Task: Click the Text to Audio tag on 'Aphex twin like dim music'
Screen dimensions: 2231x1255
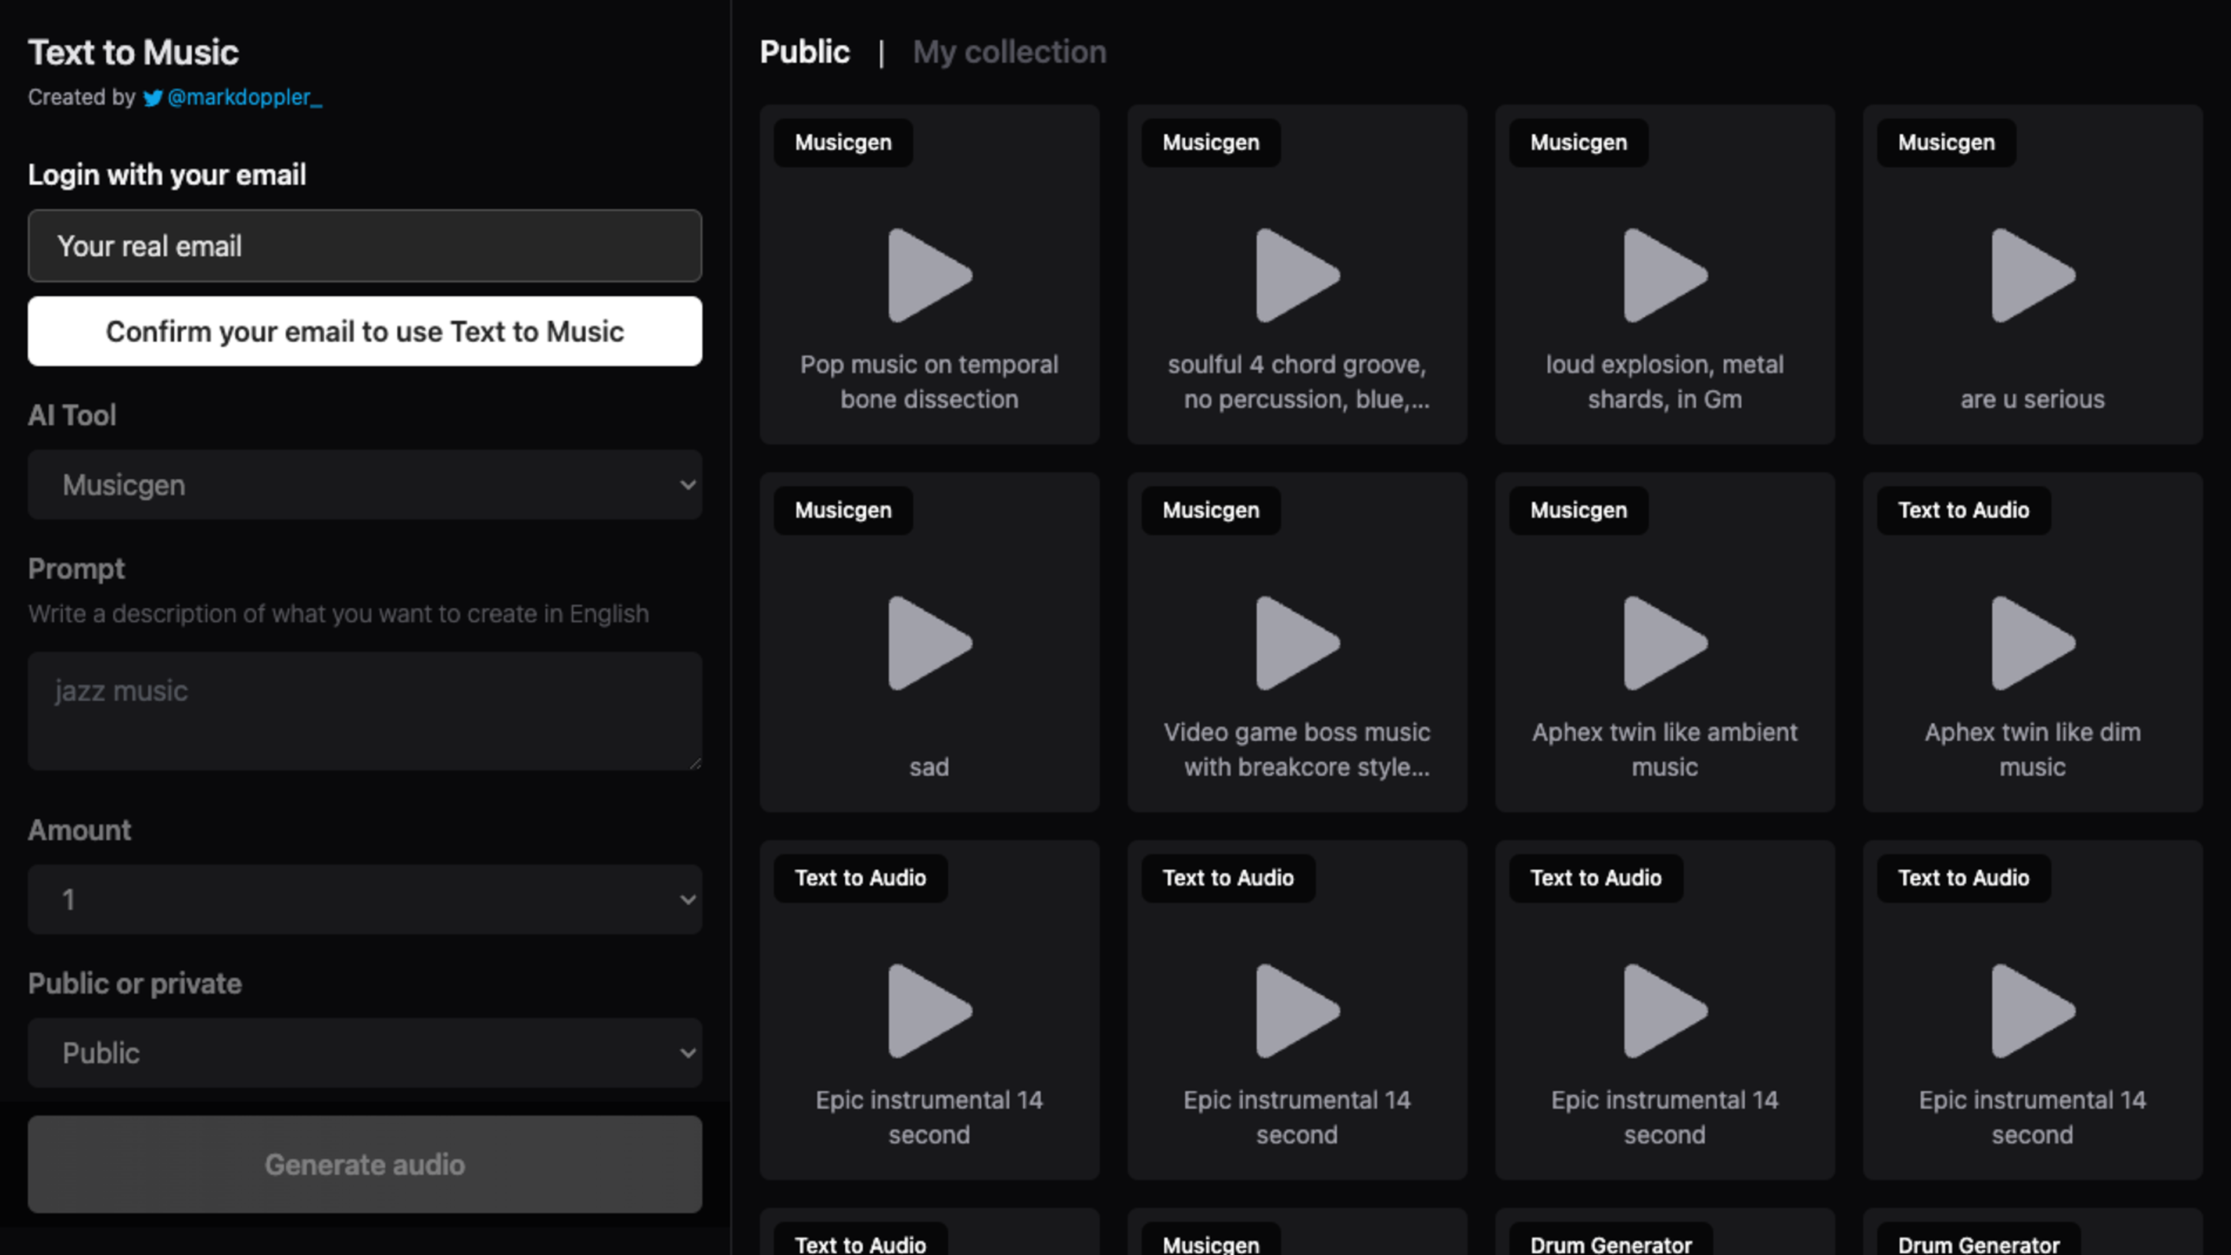Action: [1963, 510]
